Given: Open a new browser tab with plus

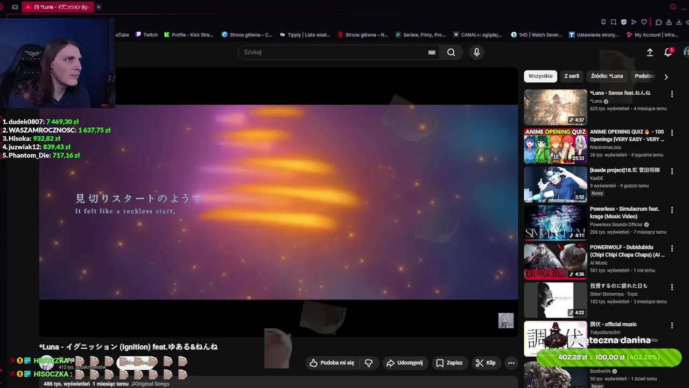Looking at the screenshot, I should [99, 7].
